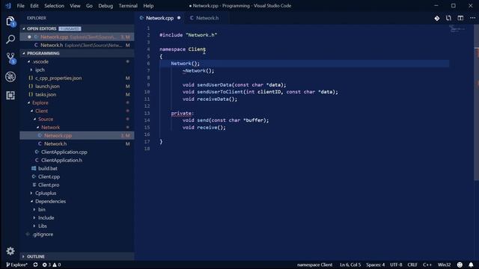The width and height of the screenshot is (479, 269).
Task: Click the unsaved dot on Network.cpp tab
Action: [179, 18]
